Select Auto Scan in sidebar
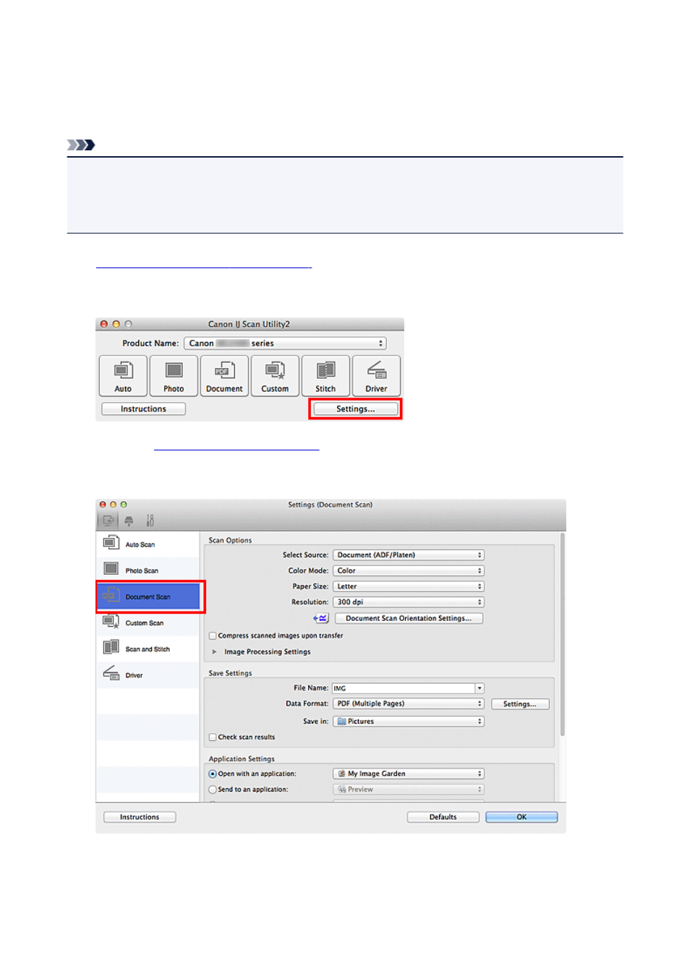Viewport: 690px width, 976px height. 148,544
